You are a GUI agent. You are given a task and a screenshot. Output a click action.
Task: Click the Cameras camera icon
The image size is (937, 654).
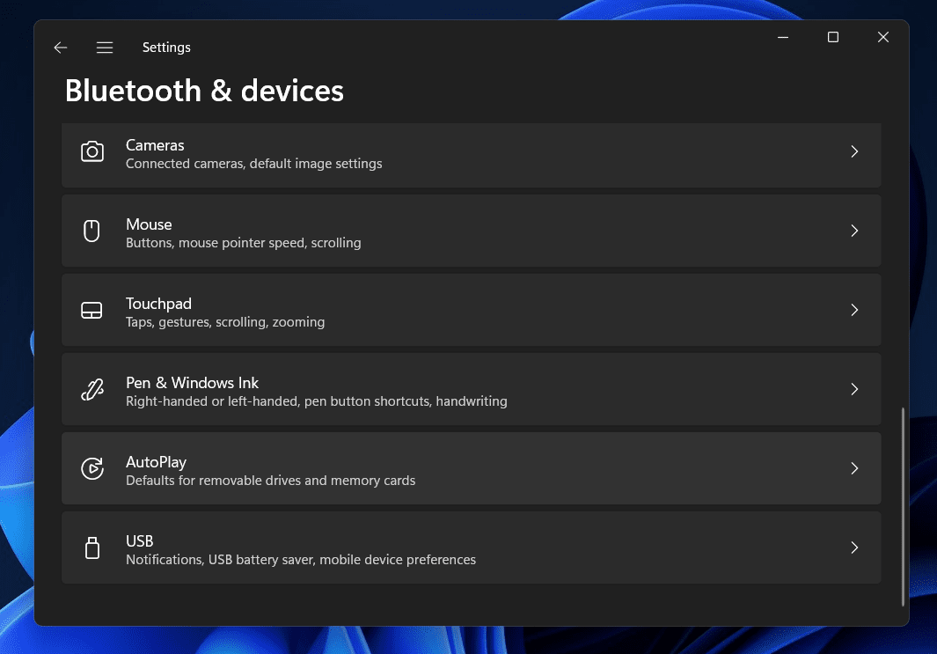point(92,152)
